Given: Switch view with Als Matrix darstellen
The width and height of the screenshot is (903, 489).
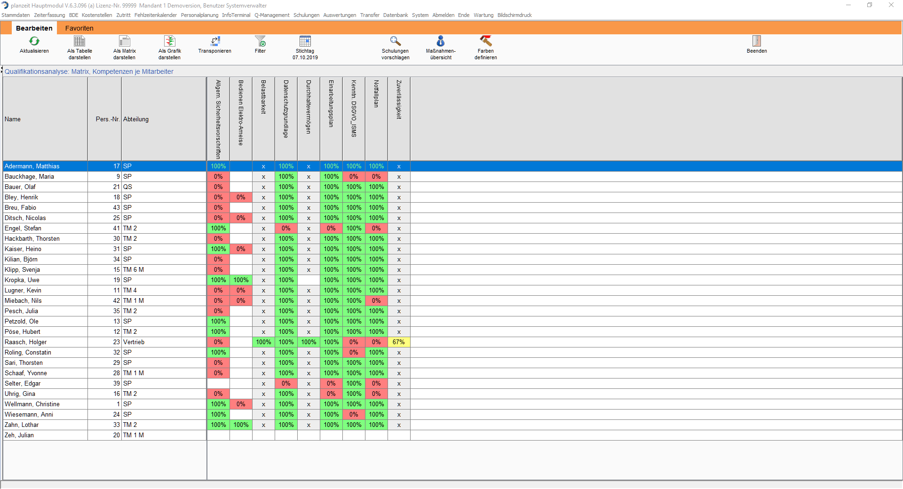Looking at the screenshot, I should coord(124,41).
